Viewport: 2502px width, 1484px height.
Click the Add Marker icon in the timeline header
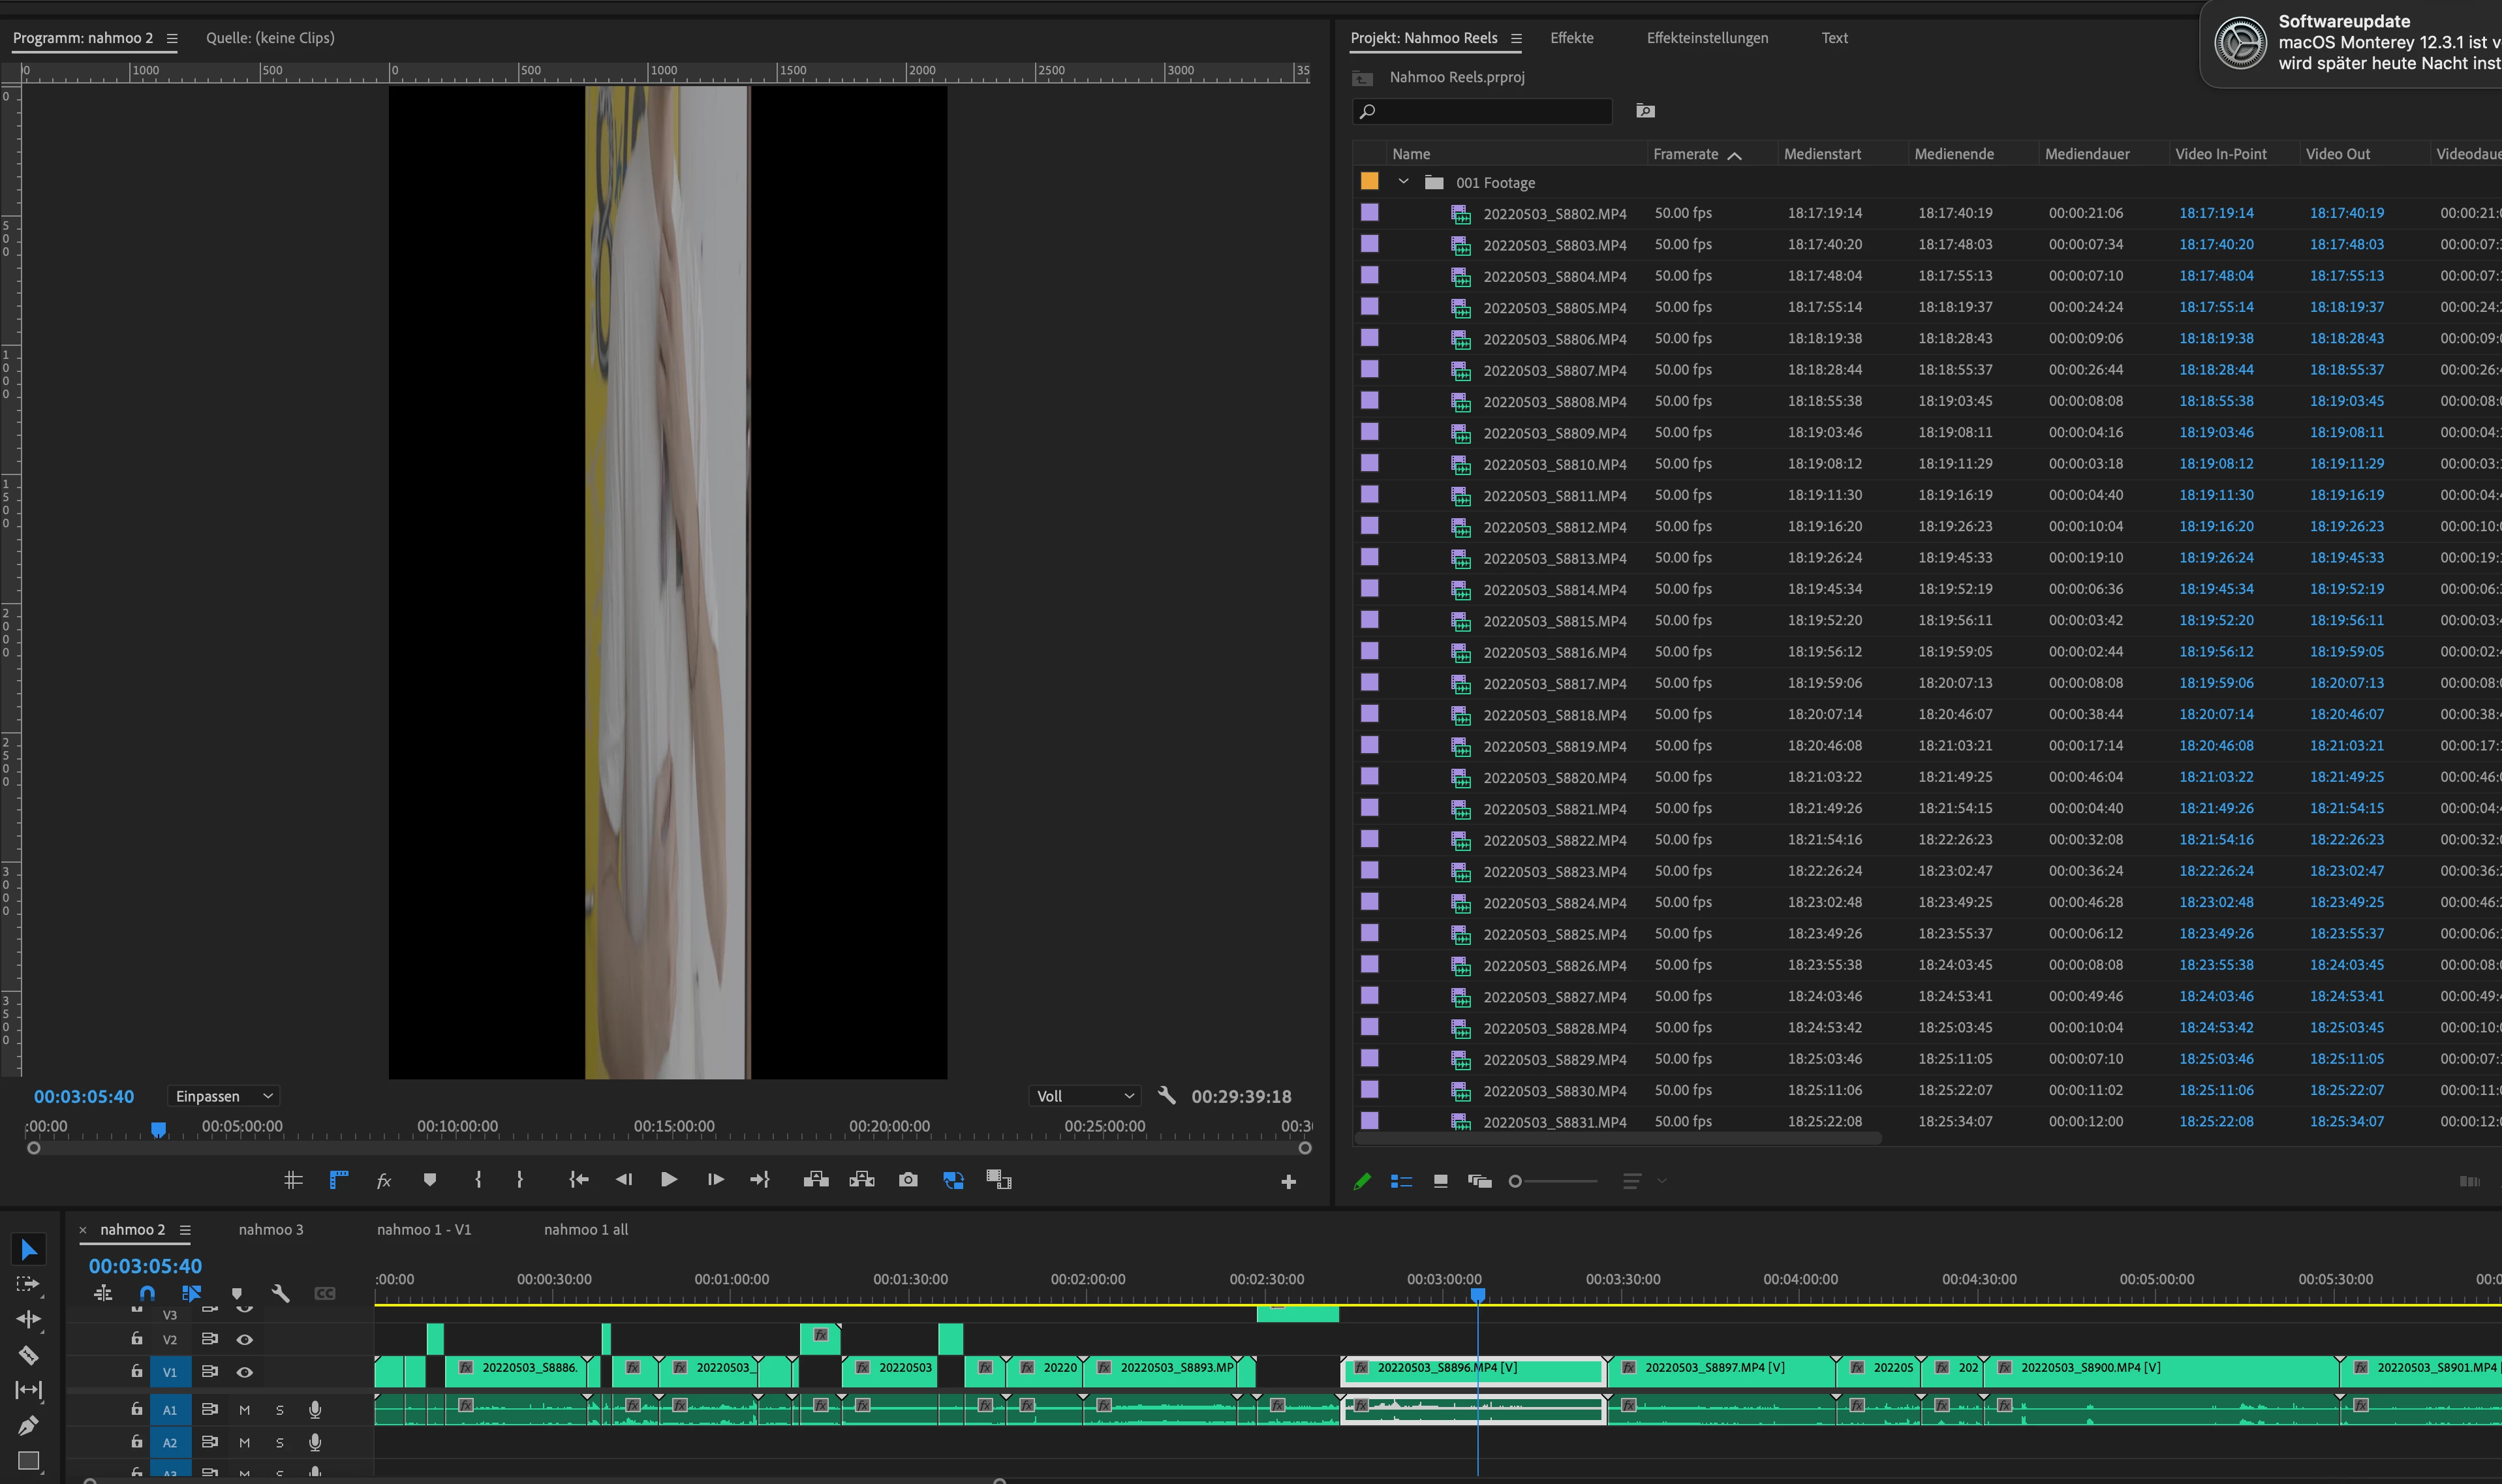[237, 1294]
